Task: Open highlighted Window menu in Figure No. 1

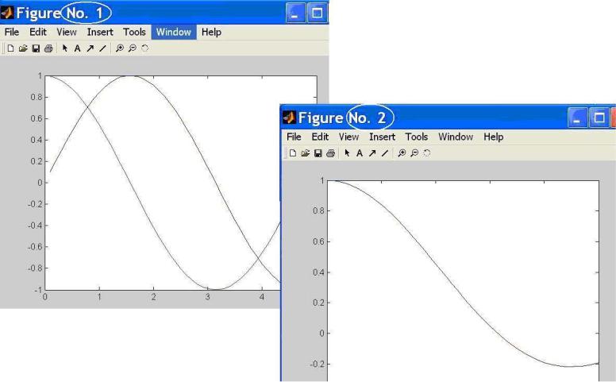Action: [174, 32]
